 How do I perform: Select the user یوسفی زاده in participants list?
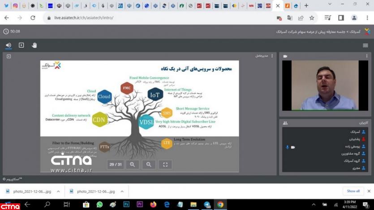point(350,146)
